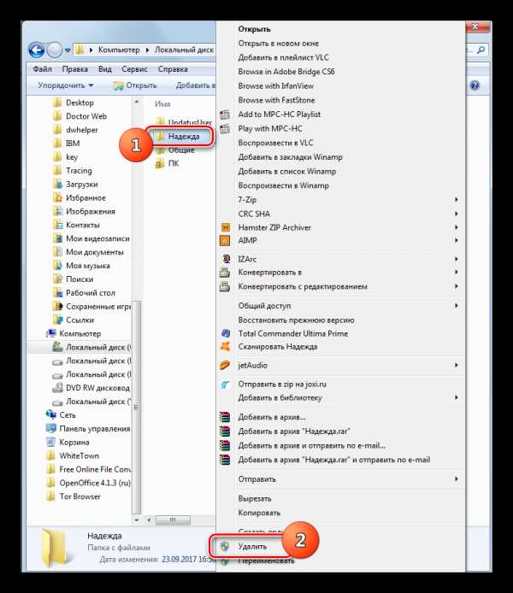This screenshot has width=513, height=593.
Task: Click the Hamster ZIP Archiver icon
Action: [x=225, y=227]
